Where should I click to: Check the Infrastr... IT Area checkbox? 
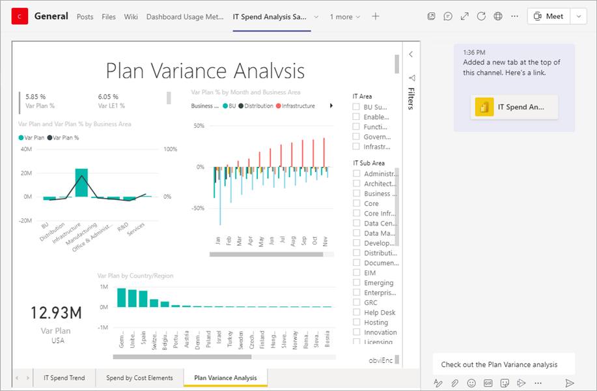pos(356,147)
